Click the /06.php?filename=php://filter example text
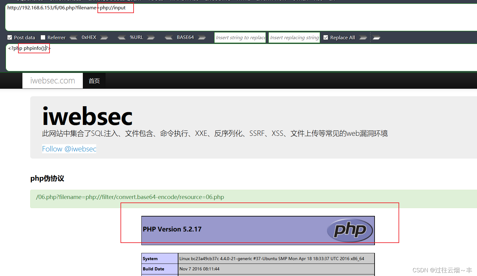This screenshot has width=477, height=276. [130, 197]
